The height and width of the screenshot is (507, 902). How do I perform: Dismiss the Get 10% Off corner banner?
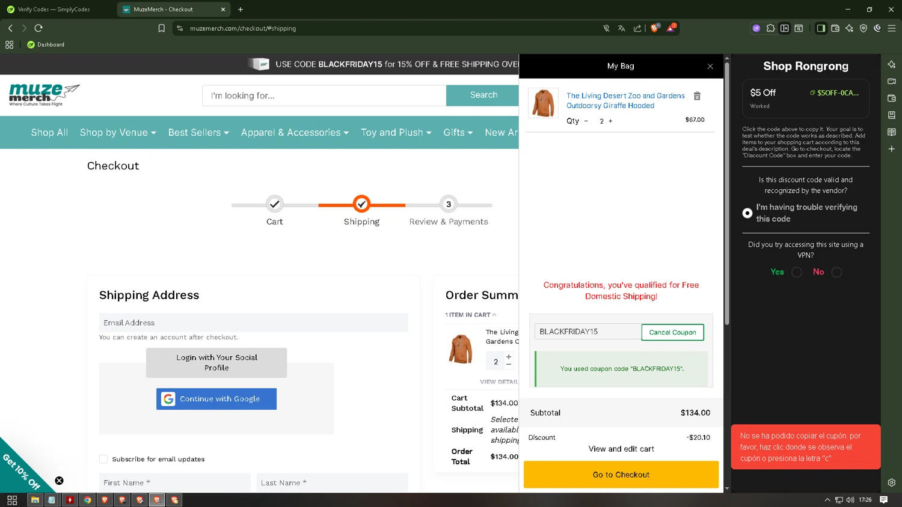(x=59, y=481)
